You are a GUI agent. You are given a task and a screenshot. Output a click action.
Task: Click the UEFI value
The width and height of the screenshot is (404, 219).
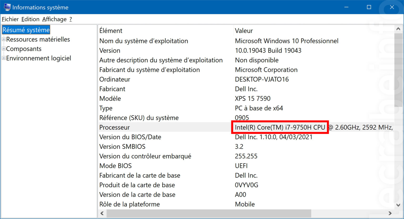[241, 166]
